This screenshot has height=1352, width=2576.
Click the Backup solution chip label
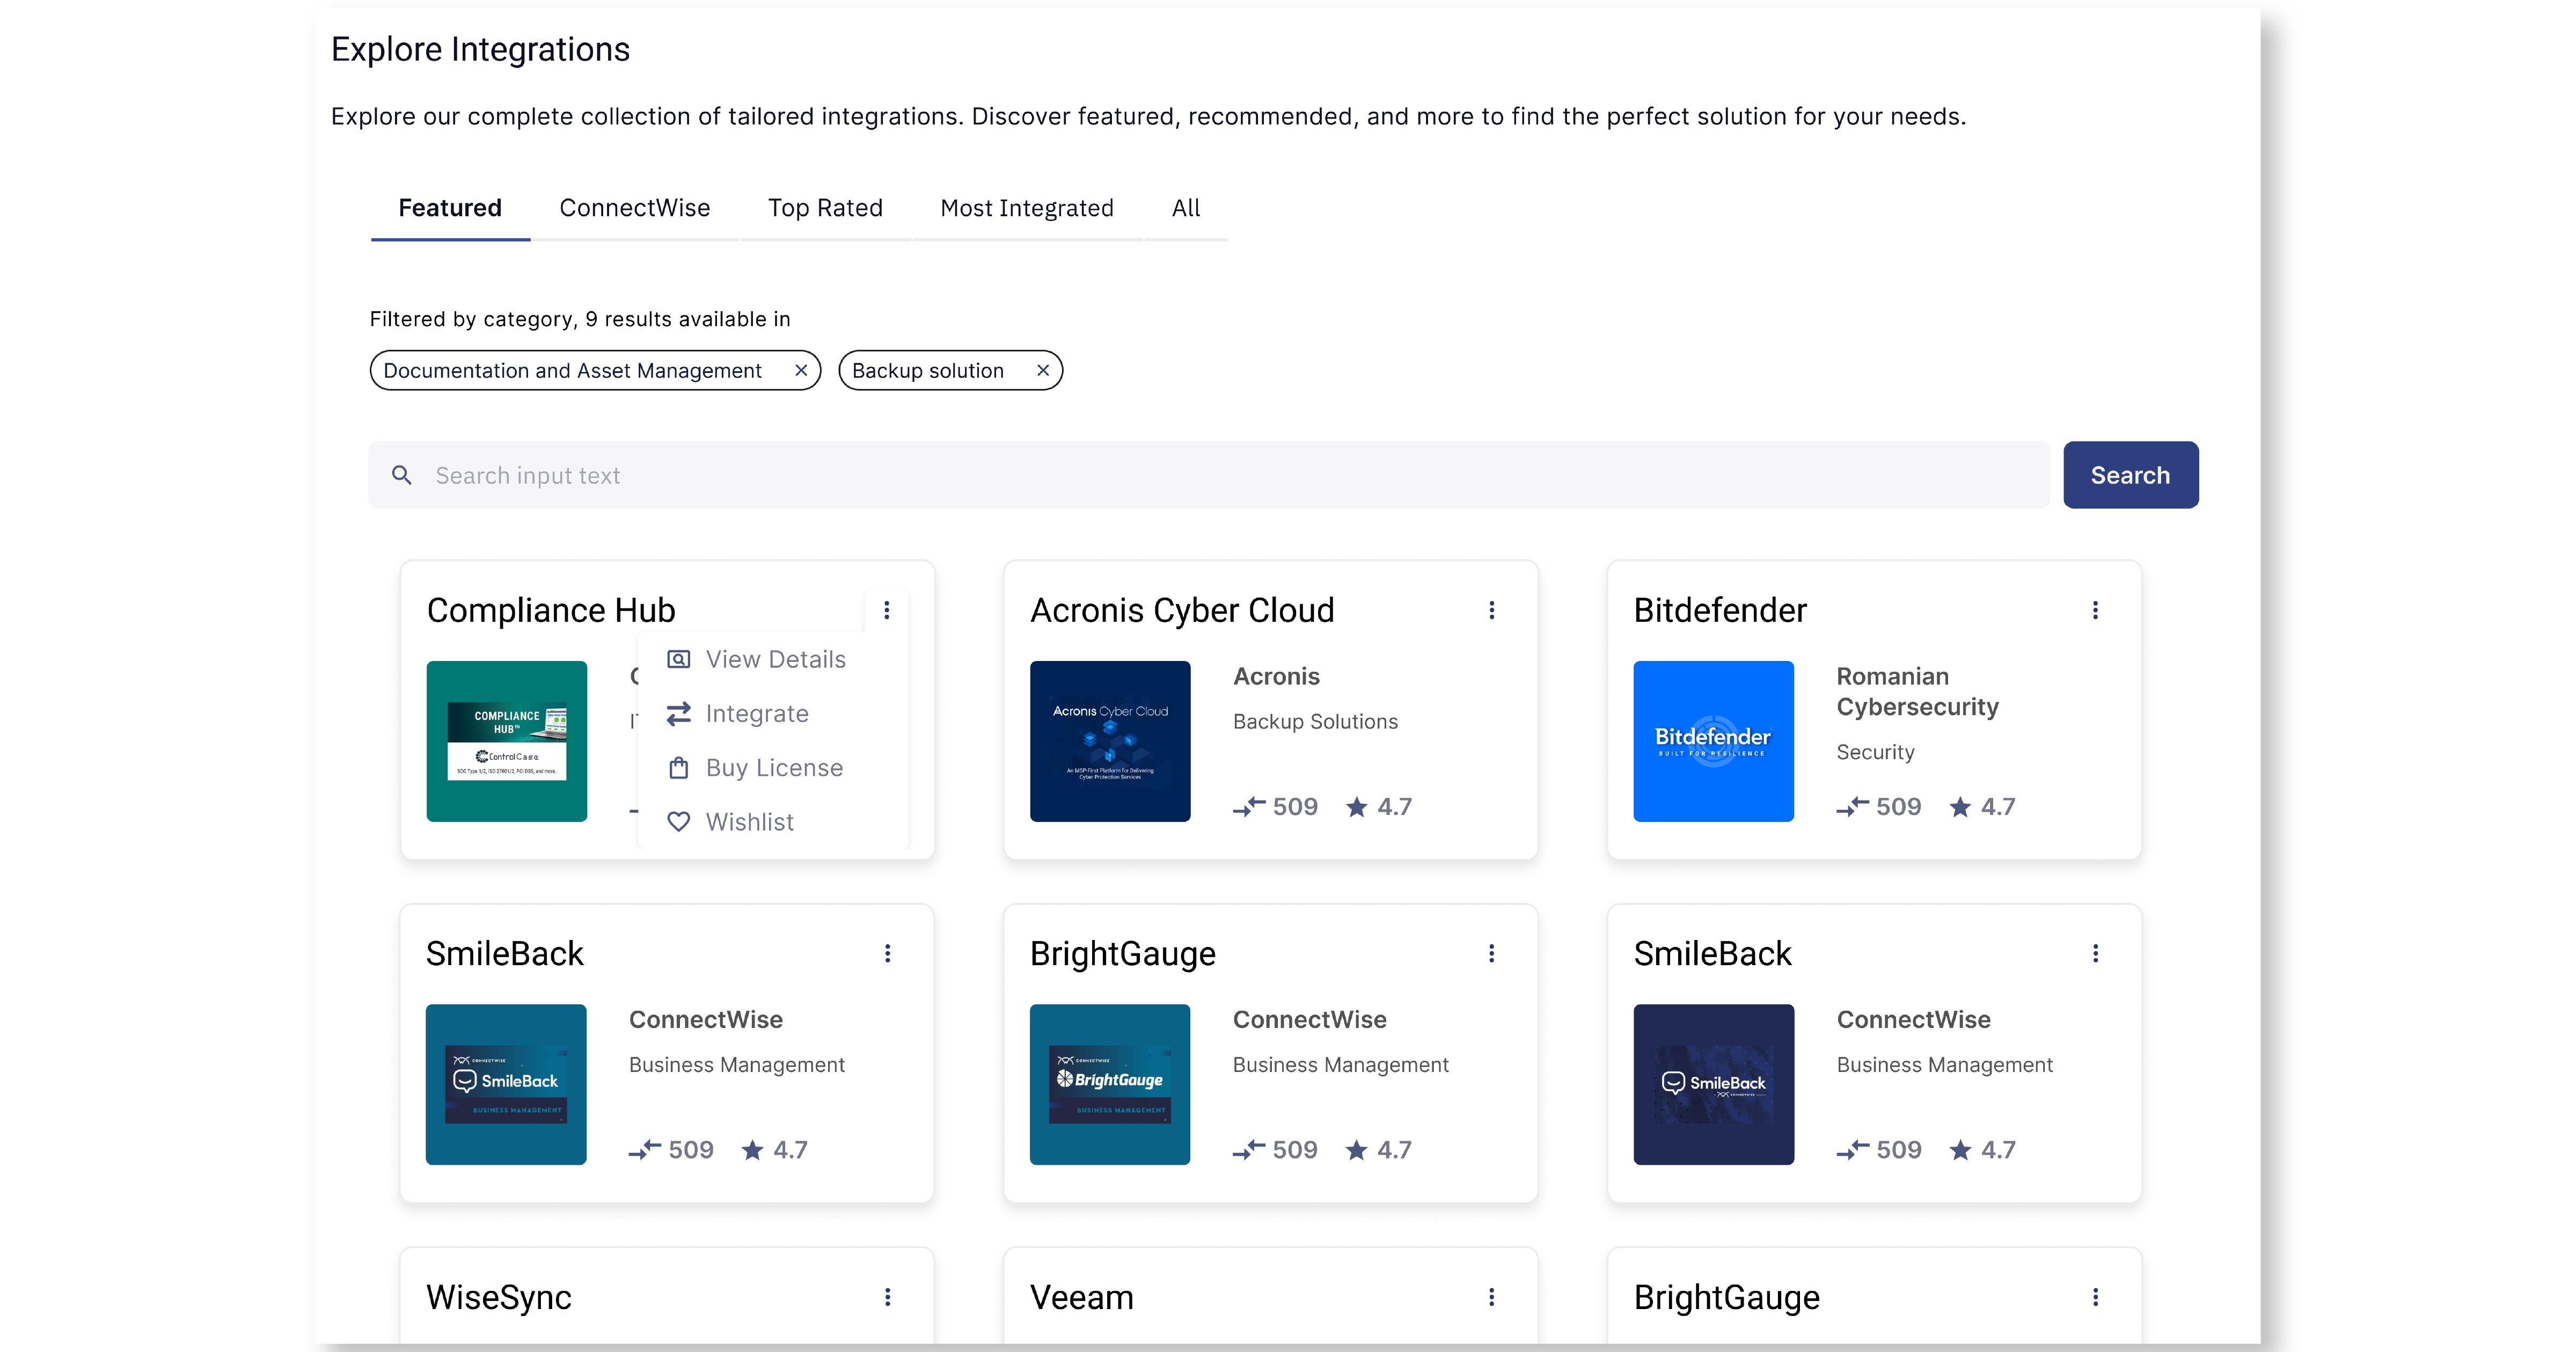pos(927,370)
